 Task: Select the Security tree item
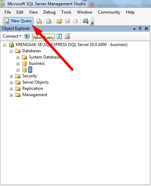click(30, 76)
